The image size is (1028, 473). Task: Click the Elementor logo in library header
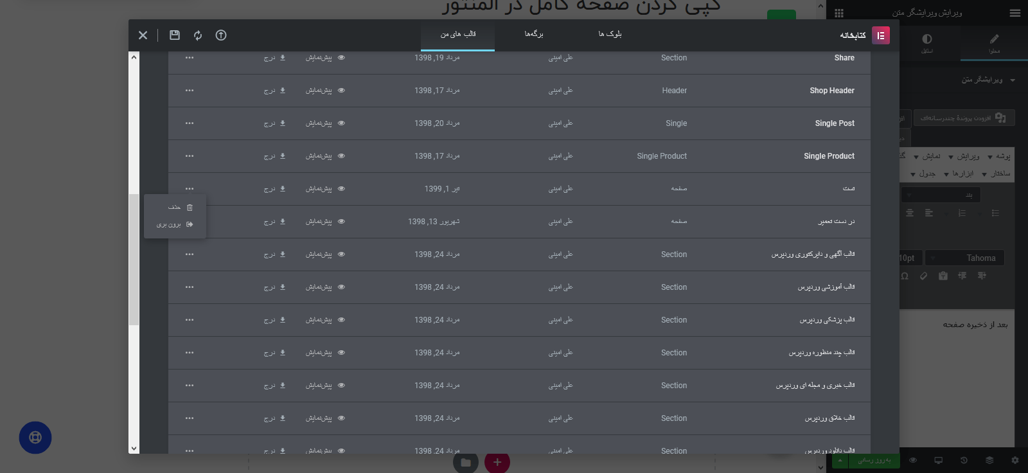click(x=881, y=35)
